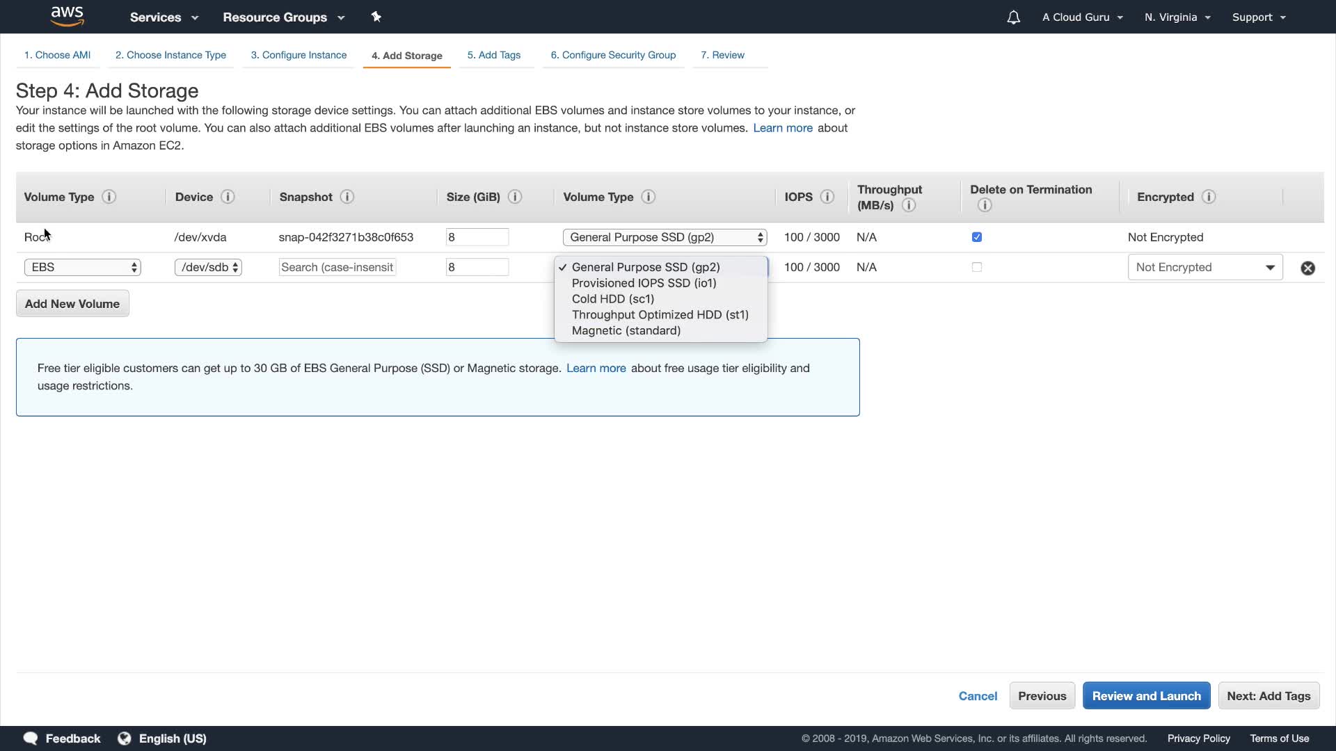Click info icon next to IOPS
The image size is (1336, 751).
[x=827, y=197]
